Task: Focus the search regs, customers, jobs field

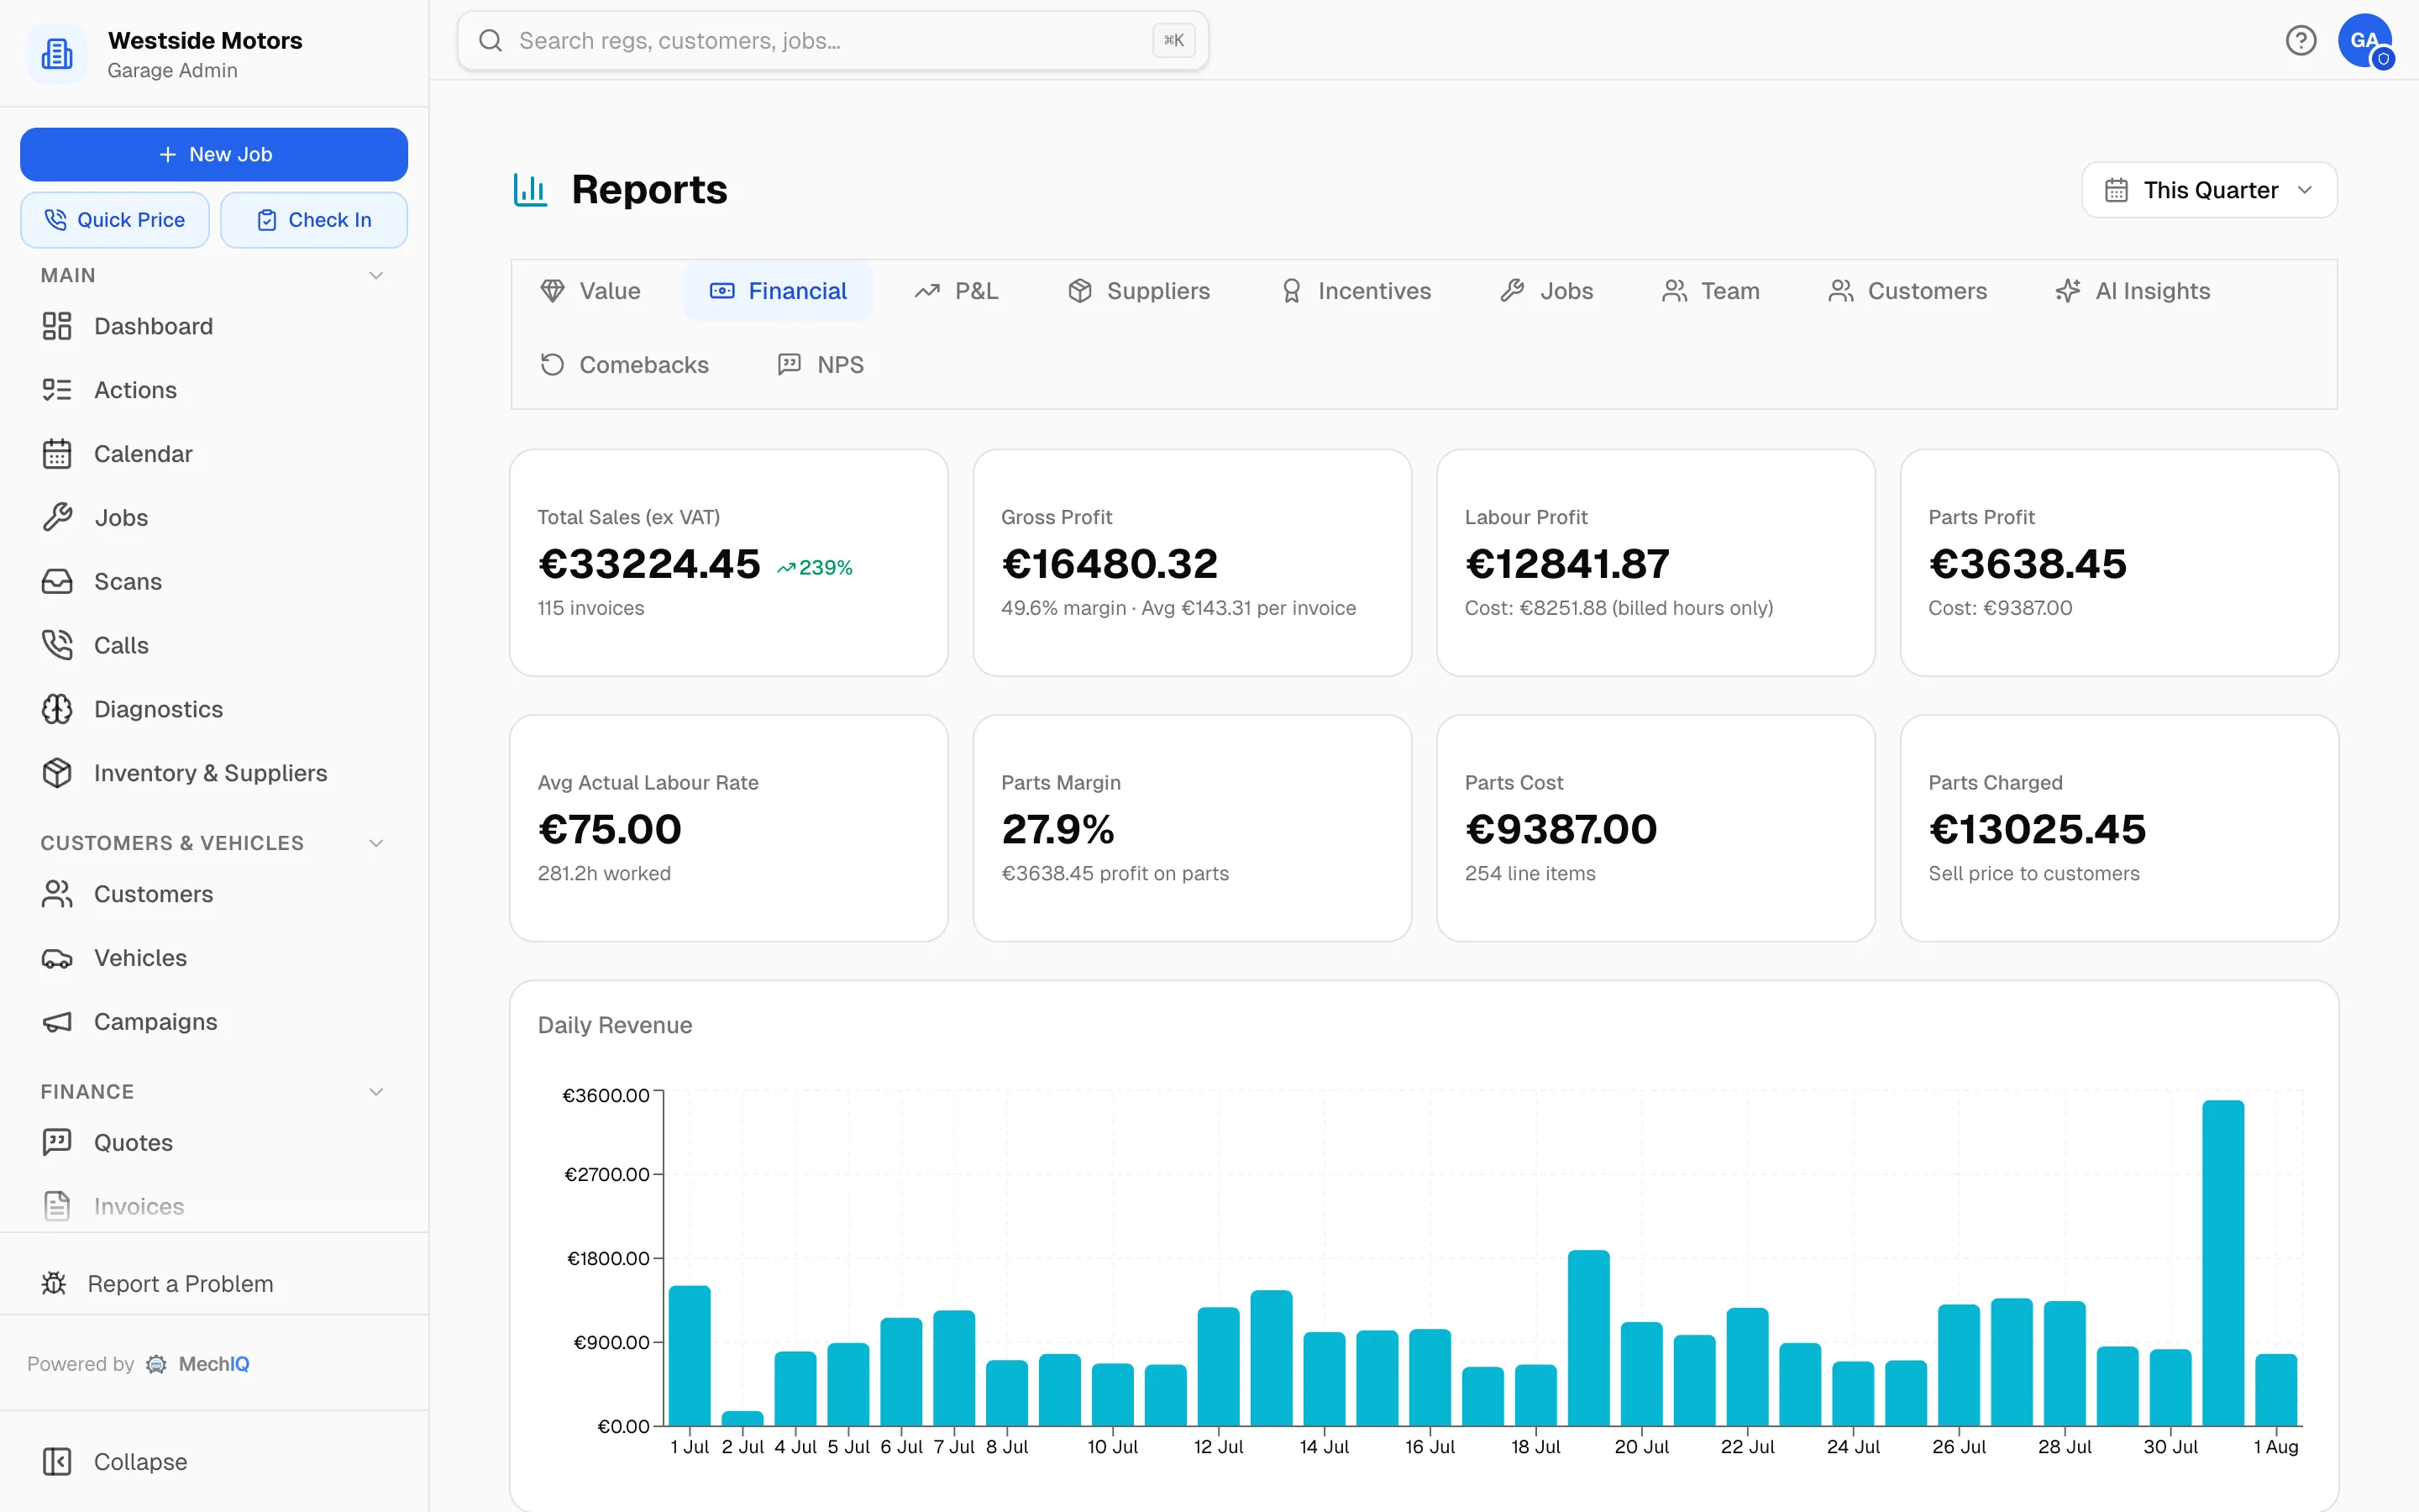Action: coord(832,41)
